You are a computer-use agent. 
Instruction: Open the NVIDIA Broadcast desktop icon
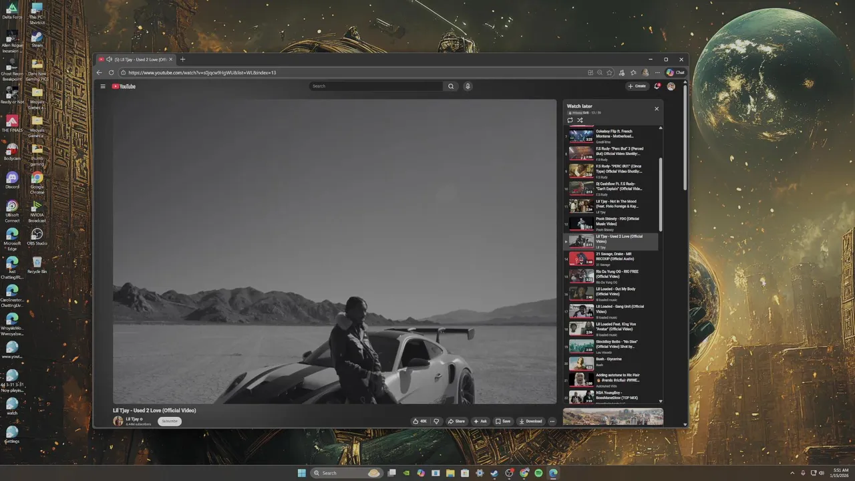point(37,211)
